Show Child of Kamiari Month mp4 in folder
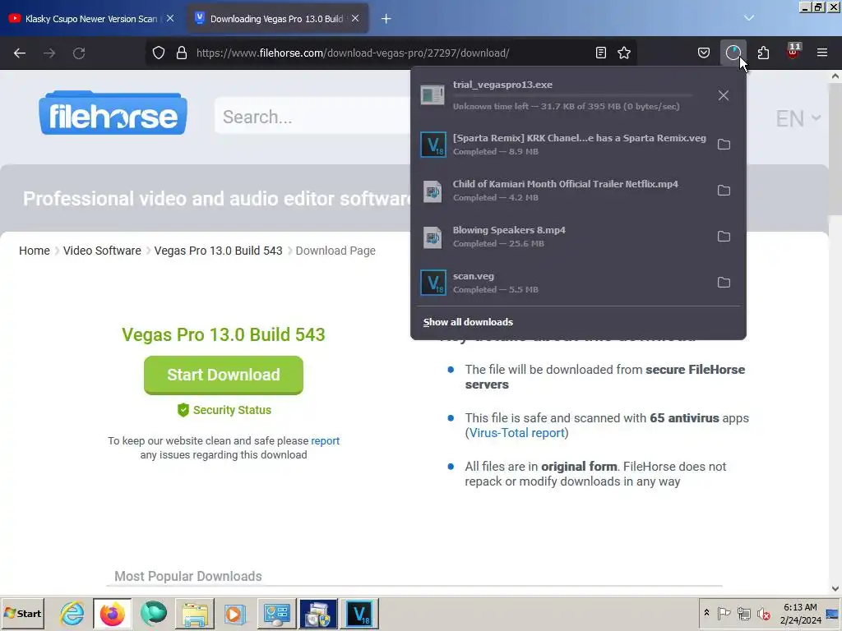The height and width of the screenshot is (631, 842). [x=724, y=191]
